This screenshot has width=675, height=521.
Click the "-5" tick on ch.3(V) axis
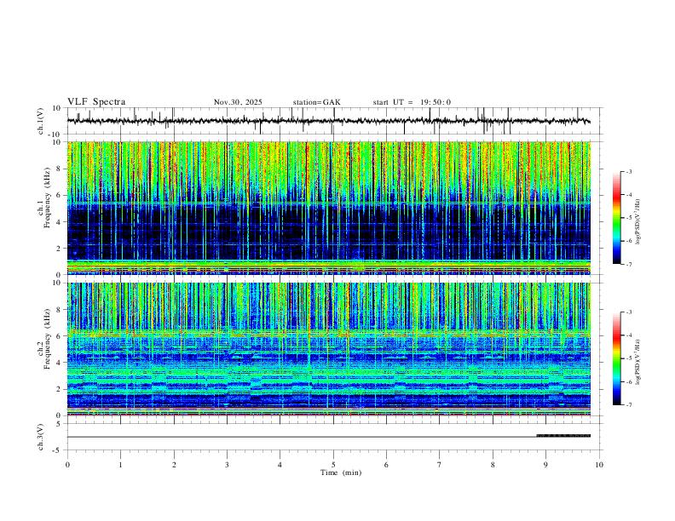(58, 450)
